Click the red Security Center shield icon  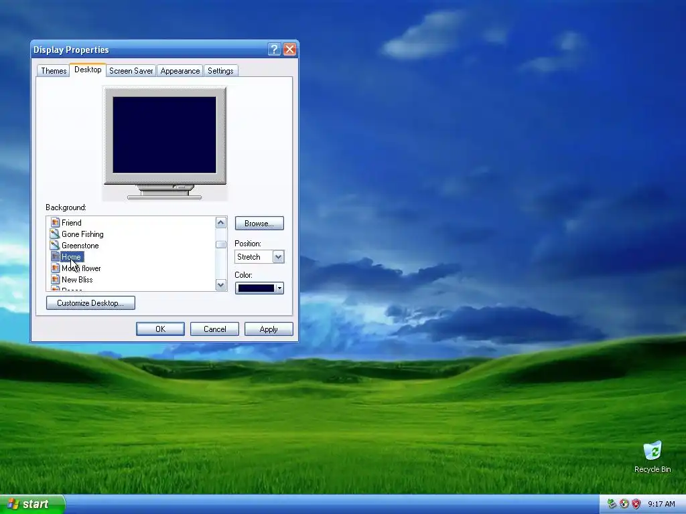pos(636,504)
